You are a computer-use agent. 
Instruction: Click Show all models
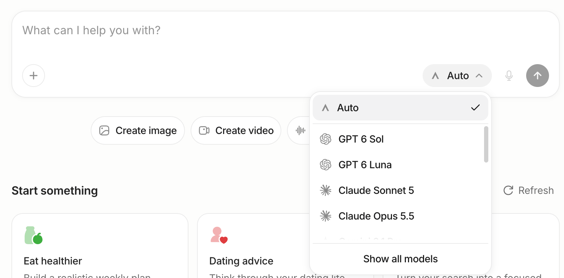pos(400,259)
